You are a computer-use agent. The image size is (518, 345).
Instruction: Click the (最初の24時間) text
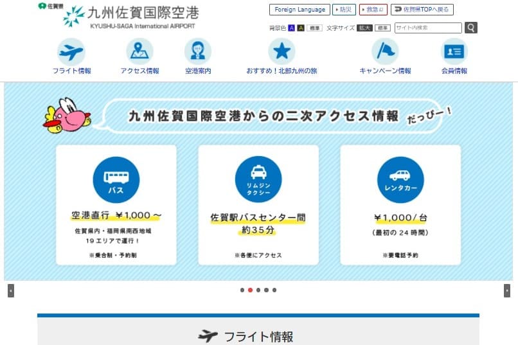coord(400,233)
